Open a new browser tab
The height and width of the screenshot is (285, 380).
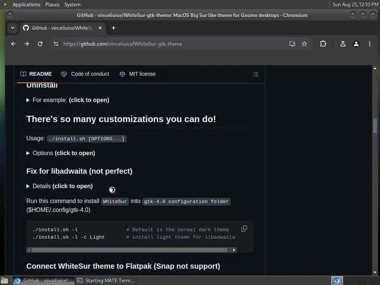[114, 28]
